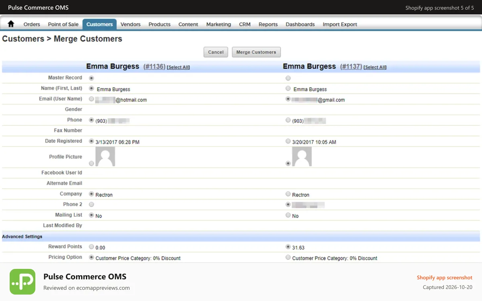The image size is (482, 301).
Task: Click the right profile picture thumbnail
Action: 302,157
